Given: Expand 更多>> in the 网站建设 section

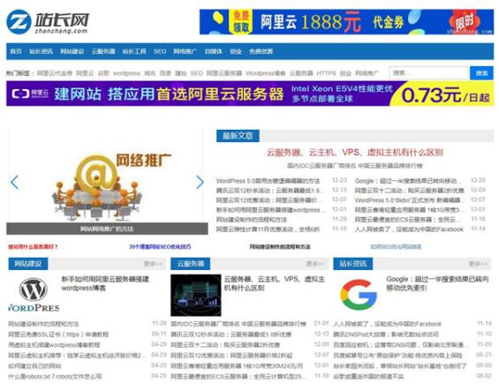Looking at the screenshot, I should click(153, 264).
